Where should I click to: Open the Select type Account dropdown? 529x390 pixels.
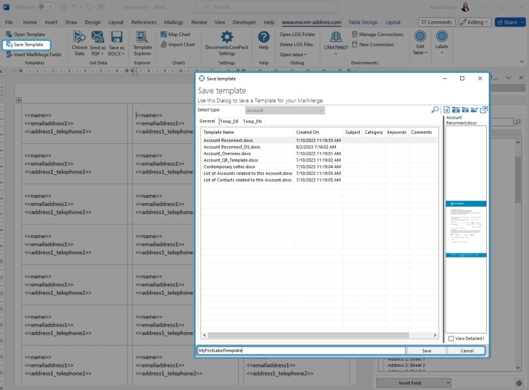tap(285, 110)
